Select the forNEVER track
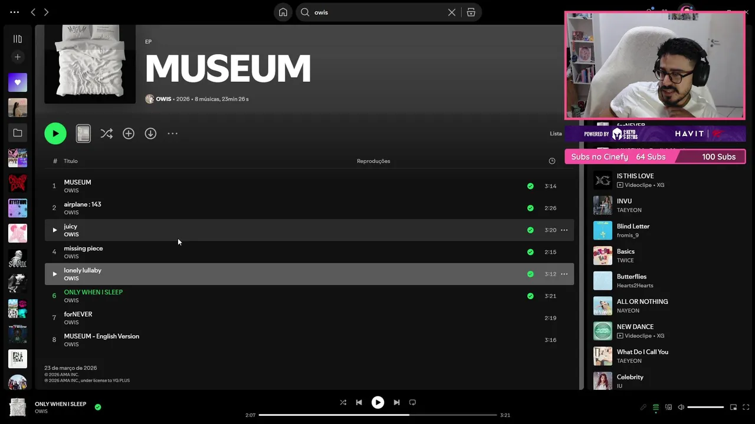Screen dimensions: 755x424 coord(309,318)
